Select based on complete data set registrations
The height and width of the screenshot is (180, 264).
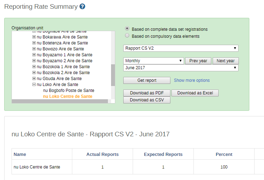pyautogui.click(x=127, y=29)
